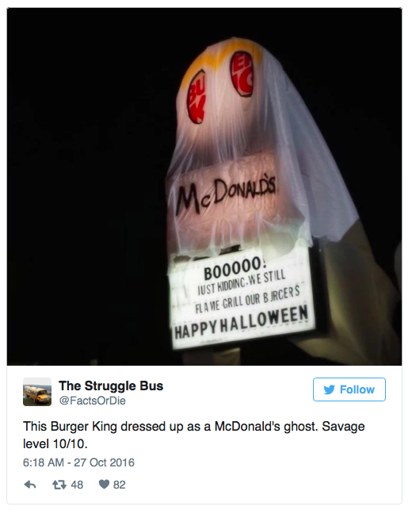Like the tweet with the heart icon
Viewport: 412px width, 514px height.
point(104,485)
